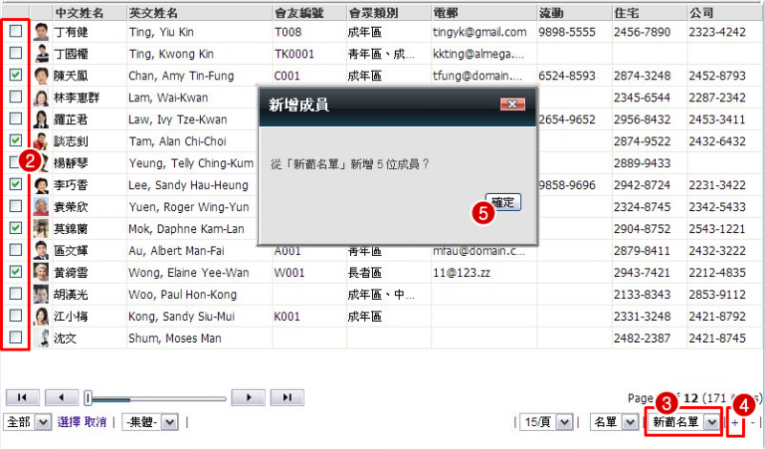Viewport: 765px width, 449px height.
Task: Open the -集體- dropdown
Action: tap(150, 421)
